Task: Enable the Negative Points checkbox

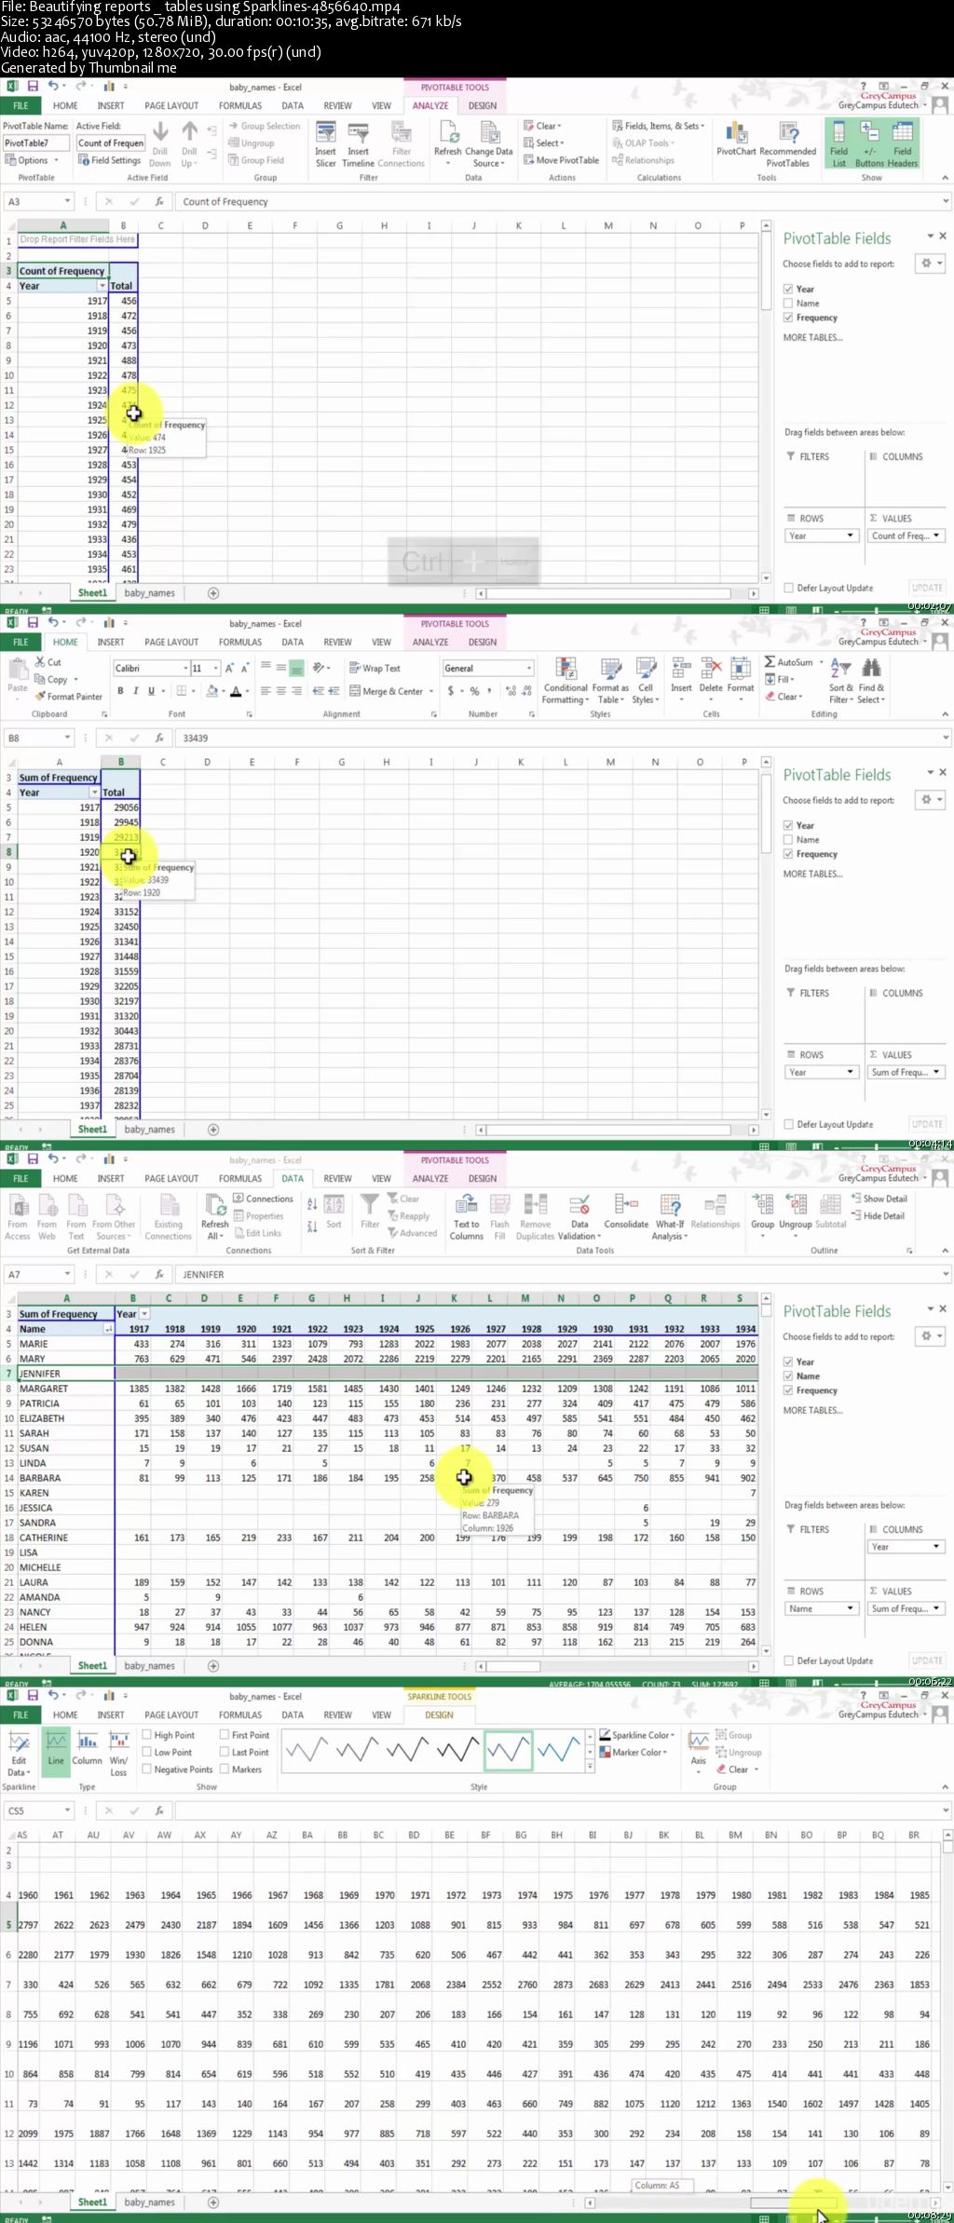Action: (x=147, y=1769)
